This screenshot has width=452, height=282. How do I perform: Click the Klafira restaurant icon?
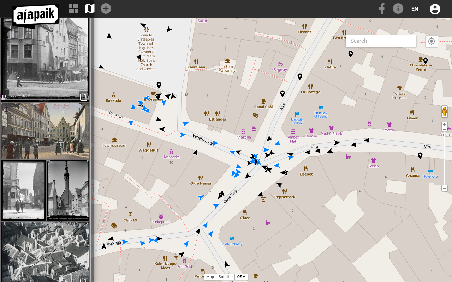point(330,61)
